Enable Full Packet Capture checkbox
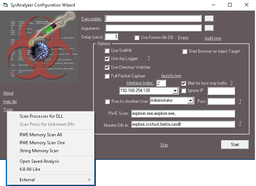The image size is (256, 186). point(107,76)
